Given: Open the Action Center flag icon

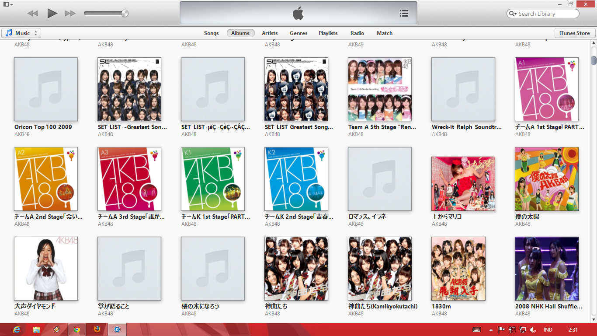Looking at the screenshot, I should coord(501,330).
